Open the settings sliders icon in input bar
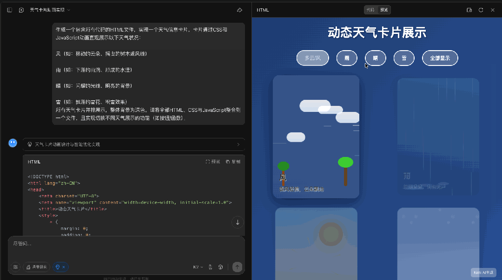This screenshot has width=502, height=280. [15, 267]
